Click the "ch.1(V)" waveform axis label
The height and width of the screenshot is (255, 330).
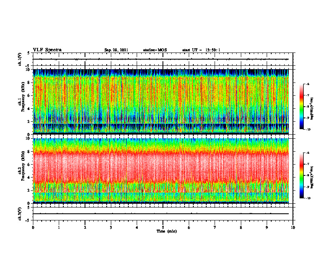20,59
